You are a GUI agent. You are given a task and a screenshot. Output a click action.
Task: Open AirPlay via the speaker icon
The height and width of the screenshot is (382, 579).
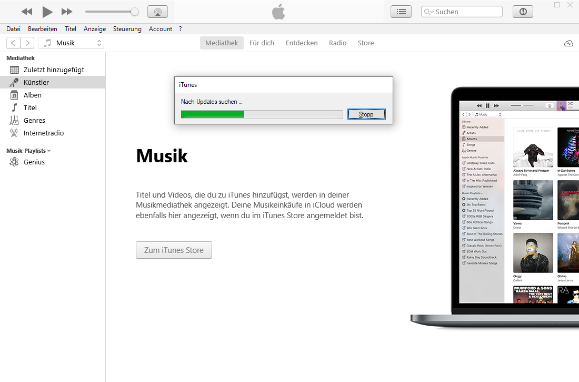click(158, 11)
